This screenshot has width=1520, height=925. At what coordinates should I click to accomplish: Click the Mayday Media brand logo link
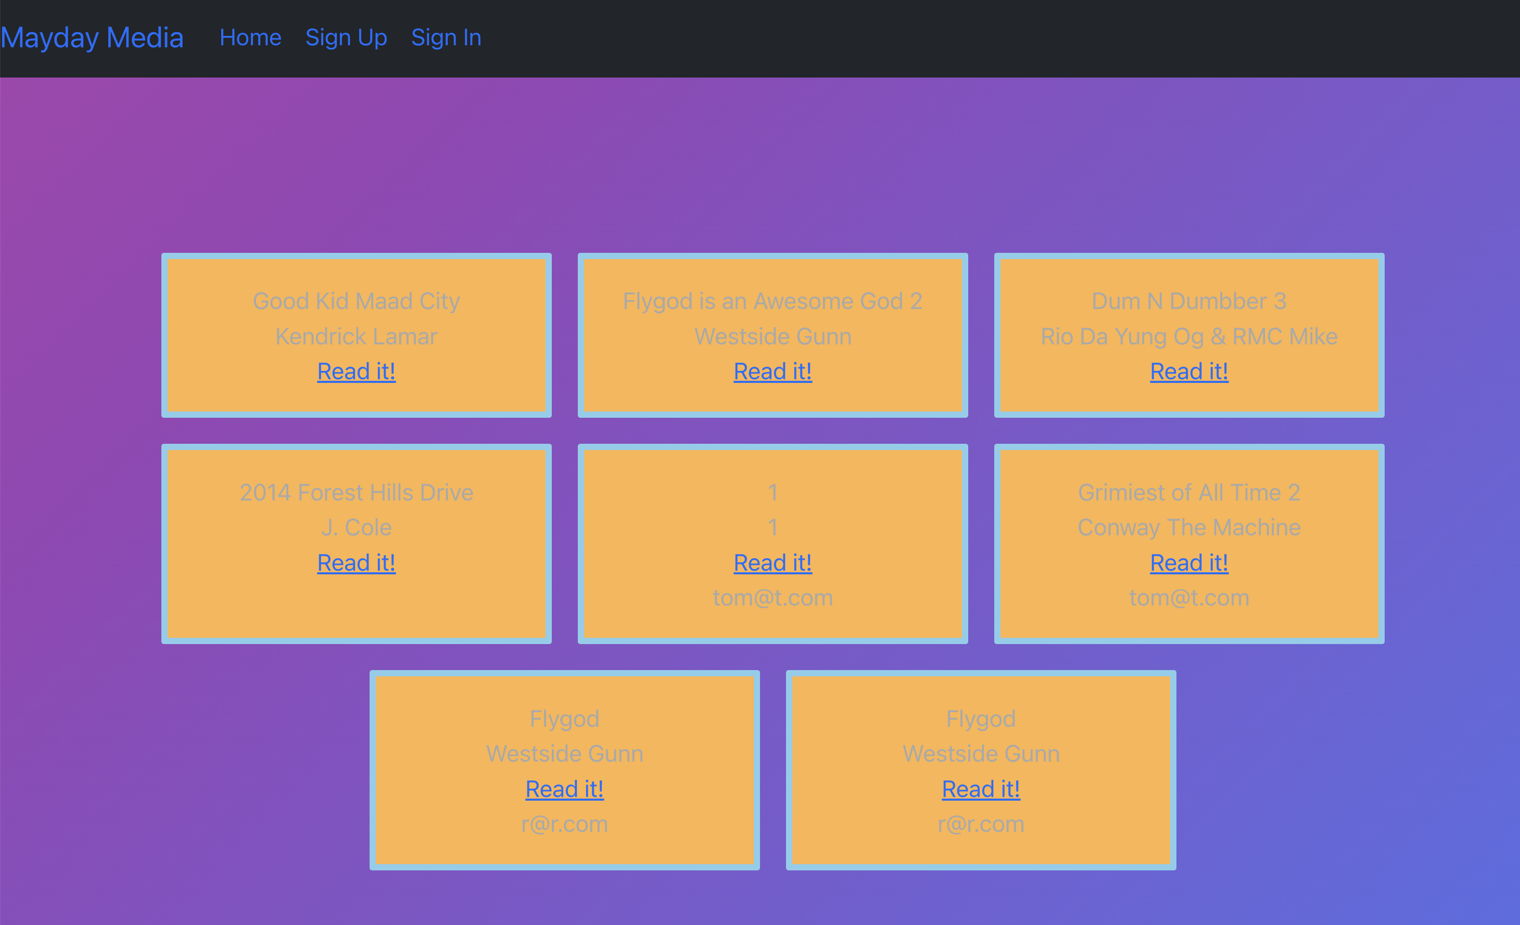coord(92,37)
